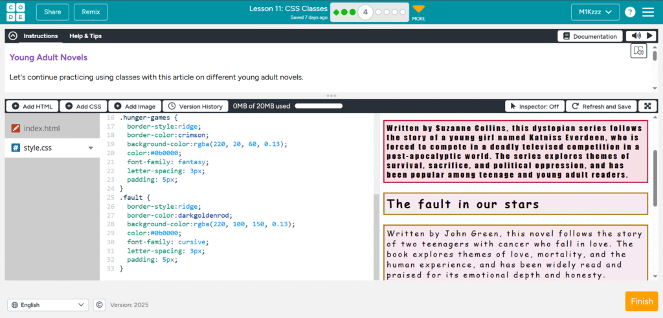
Task: Open Version History
Action: (x=195, y=106)
